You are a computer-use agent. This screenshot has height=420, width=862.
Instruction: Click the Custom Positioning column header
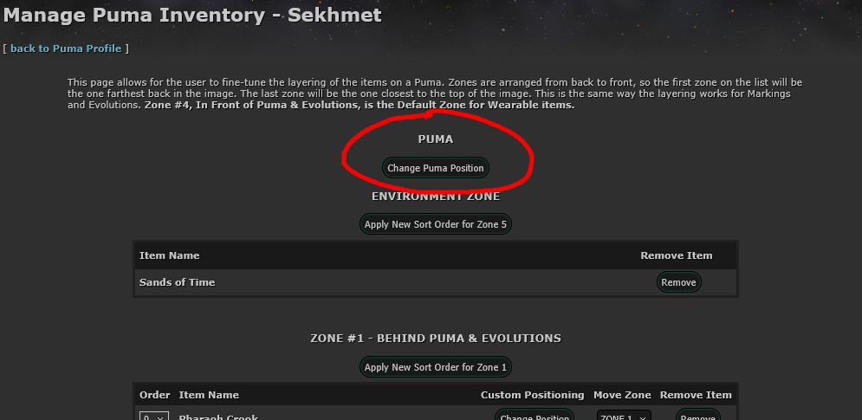pyautogui.click(x=532, y=395)
